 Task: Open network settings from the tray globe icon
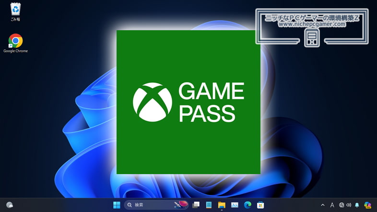click(342, 205)
